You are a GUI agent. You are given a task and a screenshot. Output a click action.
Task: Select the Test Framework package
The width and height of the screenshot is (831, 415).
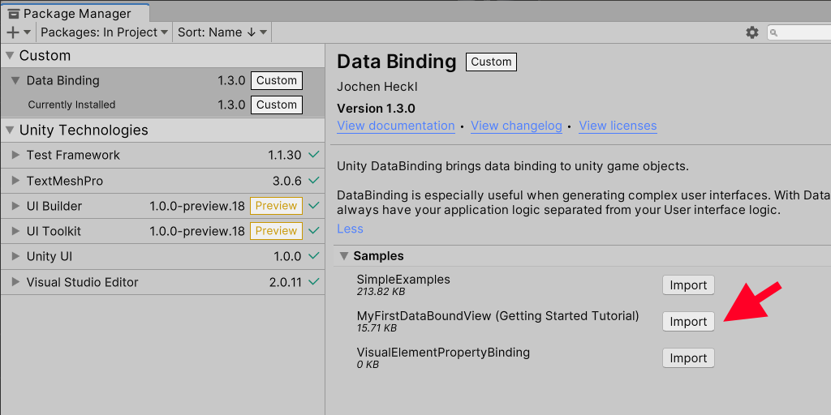point(162,155)
